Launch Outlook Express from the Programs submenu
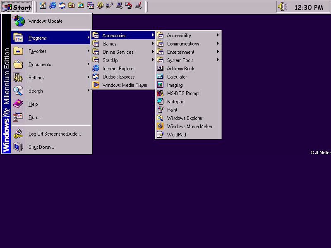The image size is (331, 248). coord(123,77)
